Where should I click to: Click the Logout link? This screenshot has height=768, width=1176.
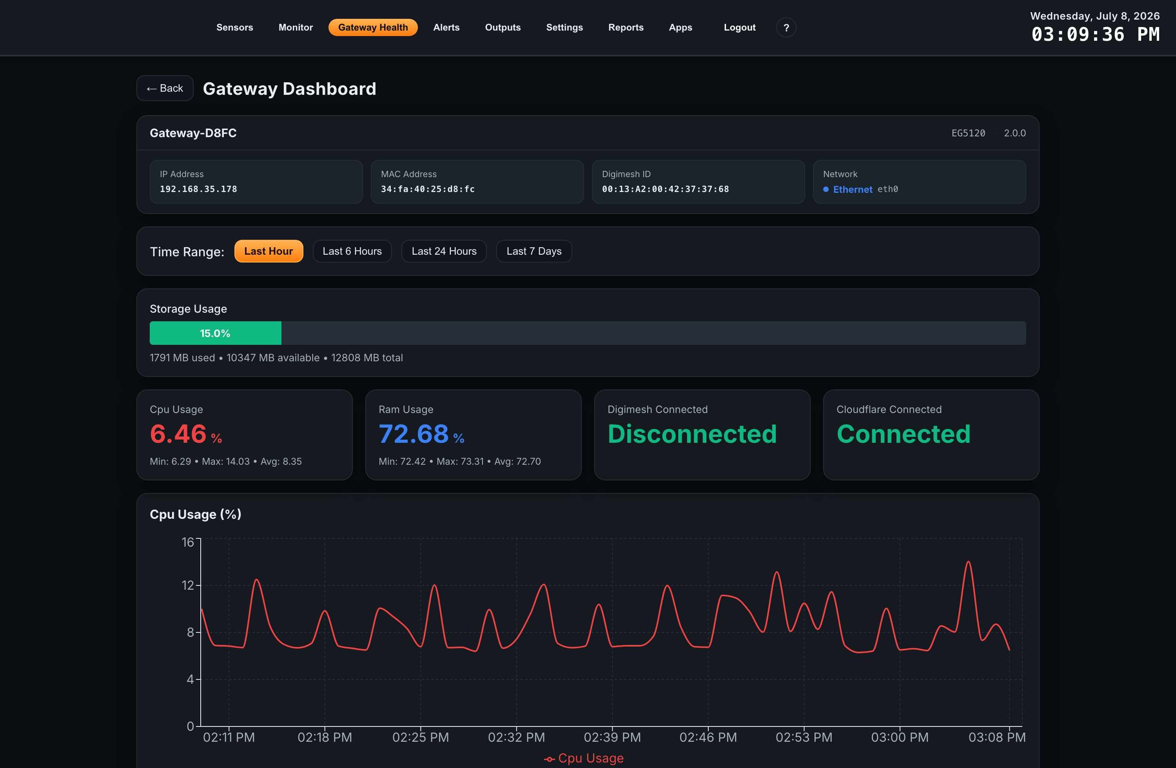pos(739,28)
